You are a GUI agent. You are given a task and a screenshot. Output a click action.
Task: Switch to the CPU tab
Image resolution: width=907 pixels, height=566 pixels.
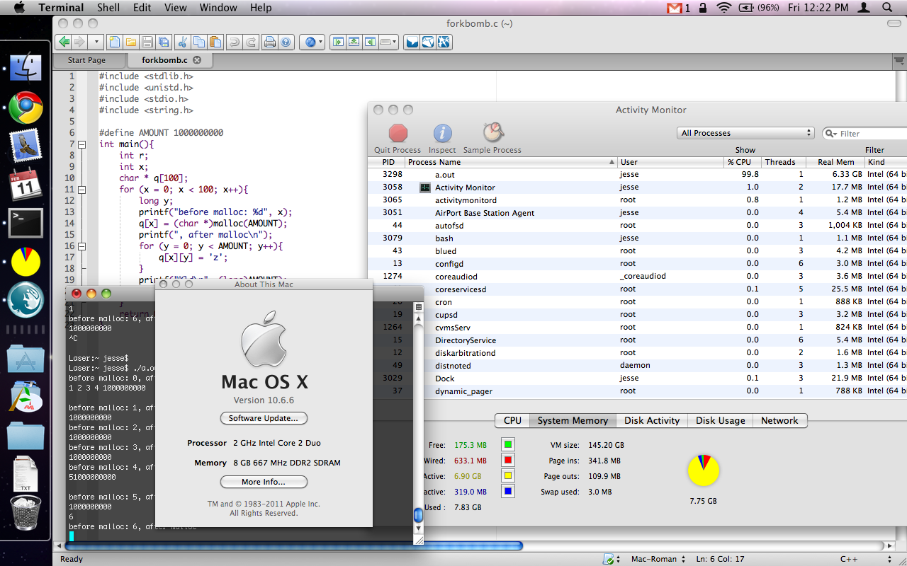point(512,420)
